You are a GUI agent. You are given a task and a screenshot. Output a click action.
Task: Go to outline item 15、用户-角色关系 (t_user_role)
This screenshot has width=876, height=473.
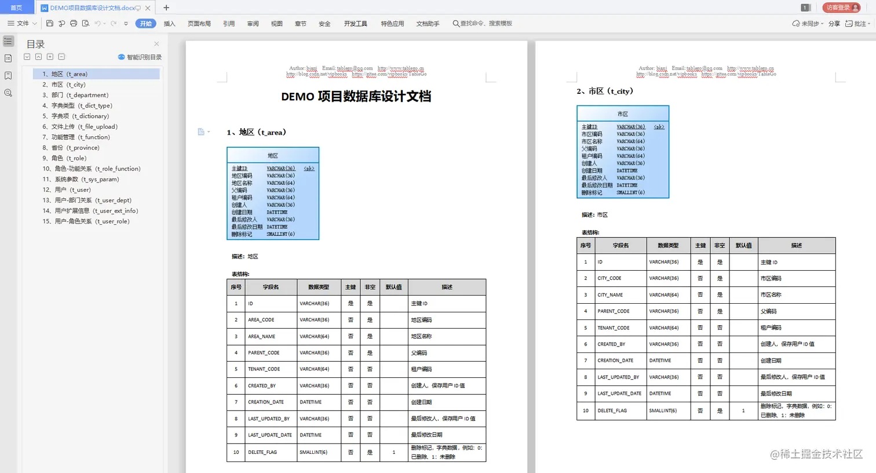coord(86,221)
